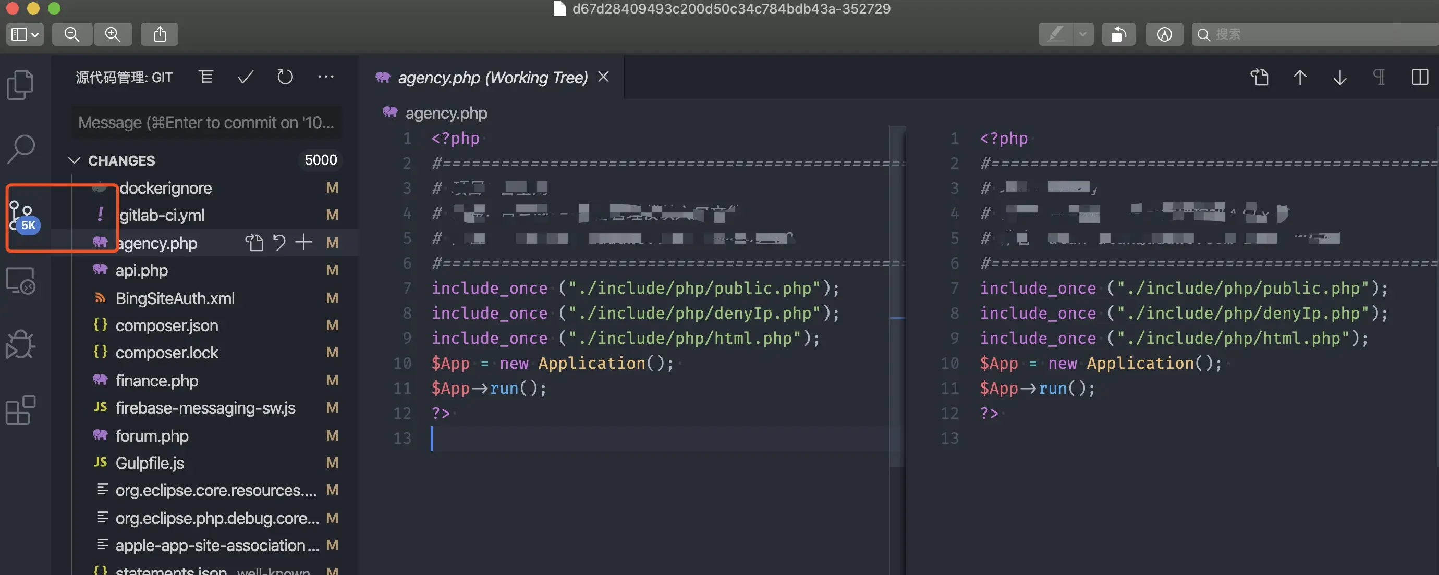The width and height of the screenshot is (1439, 575).
Task: Collapse the CHANGES section
Action: point(74,160)
